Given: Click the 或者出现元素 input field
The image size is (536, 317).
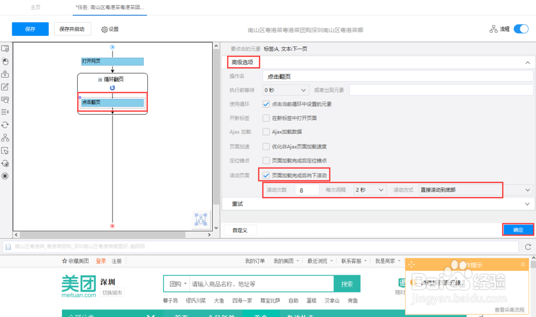Looking at the screenshot, I should tap(441, 90).
